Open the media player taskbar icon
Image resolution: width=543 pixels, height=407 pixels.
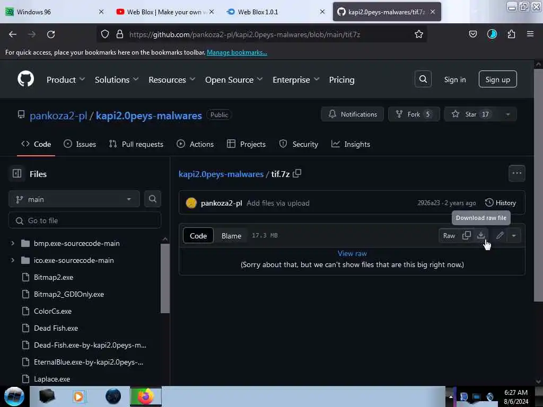(78, 396)
